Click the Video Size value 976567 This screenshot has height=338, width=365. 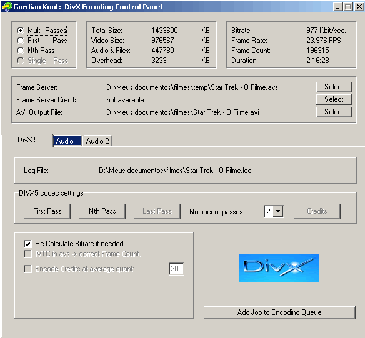click(162, 41)
